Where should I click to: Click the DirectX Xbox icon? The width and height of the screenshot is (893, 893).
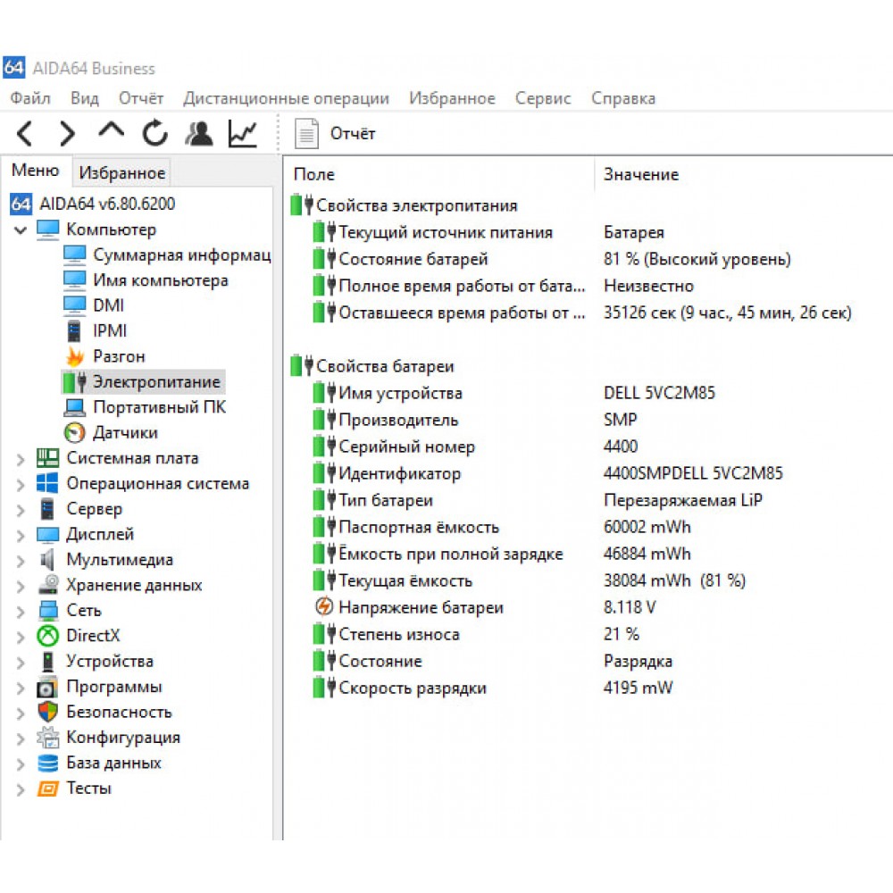[48, 636]
